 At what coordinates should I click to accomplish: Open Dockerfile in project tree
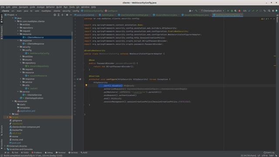pyautogui.click(x=17, y=130)
